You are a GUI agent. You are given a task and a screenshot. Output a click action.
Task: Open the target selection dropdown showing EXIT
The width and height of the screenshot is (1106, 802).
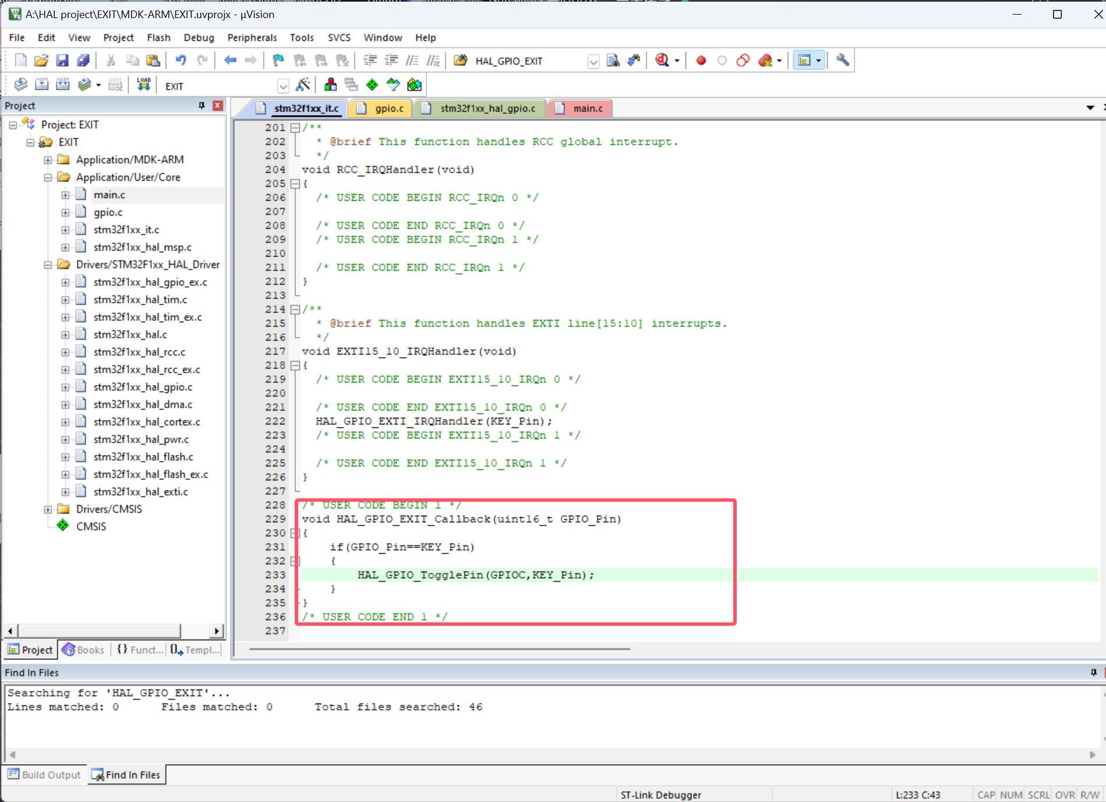tap(283, 86)
